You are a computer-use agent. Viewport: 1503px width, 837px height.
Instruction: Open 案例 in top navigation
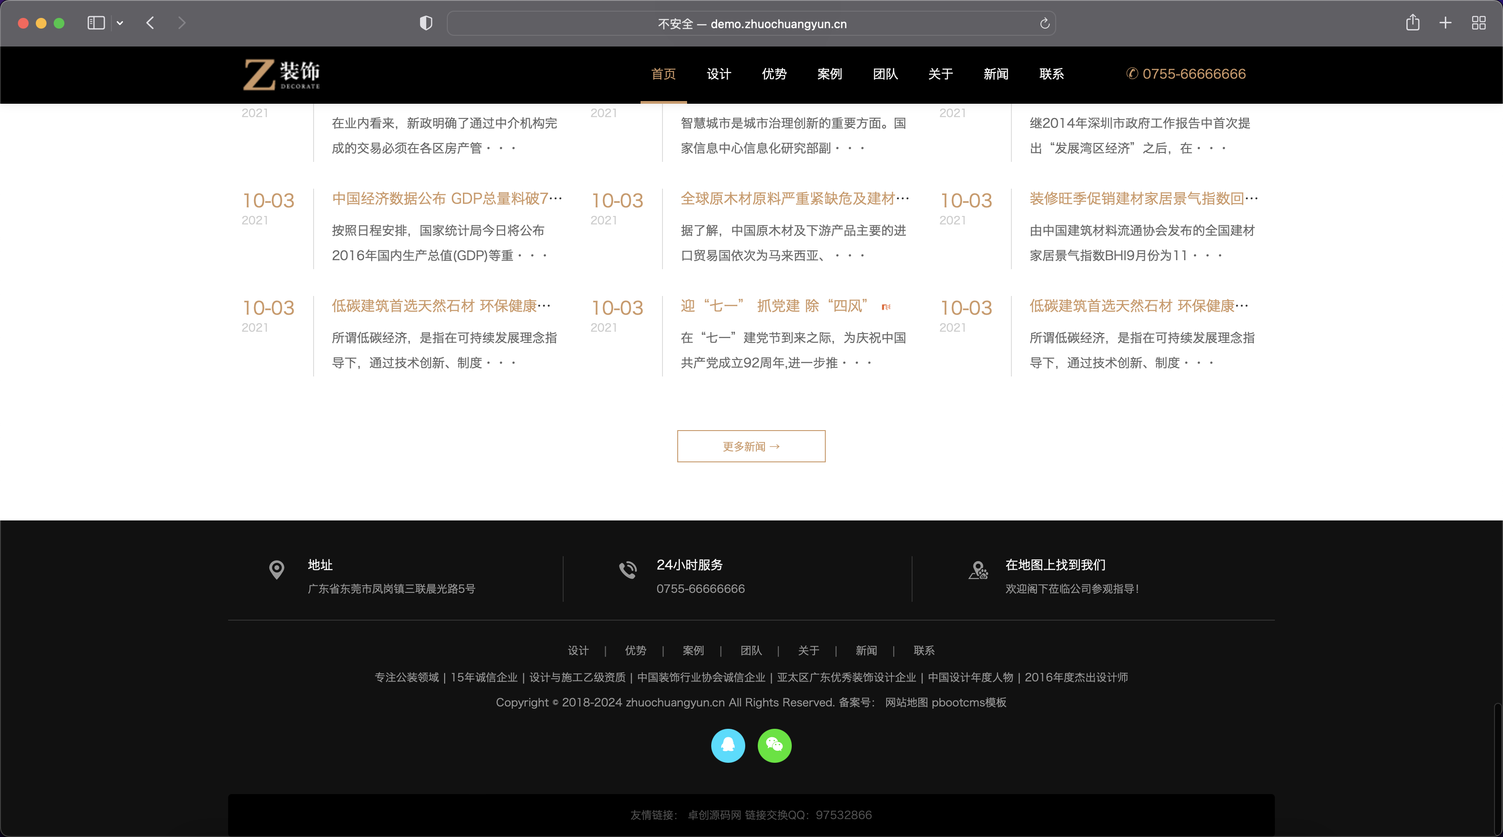pos(829,74)
